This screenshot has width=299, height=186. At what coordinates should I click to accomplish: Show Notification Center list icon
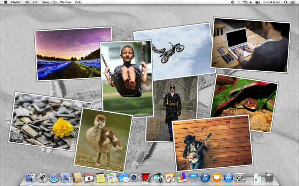(292, 2)
